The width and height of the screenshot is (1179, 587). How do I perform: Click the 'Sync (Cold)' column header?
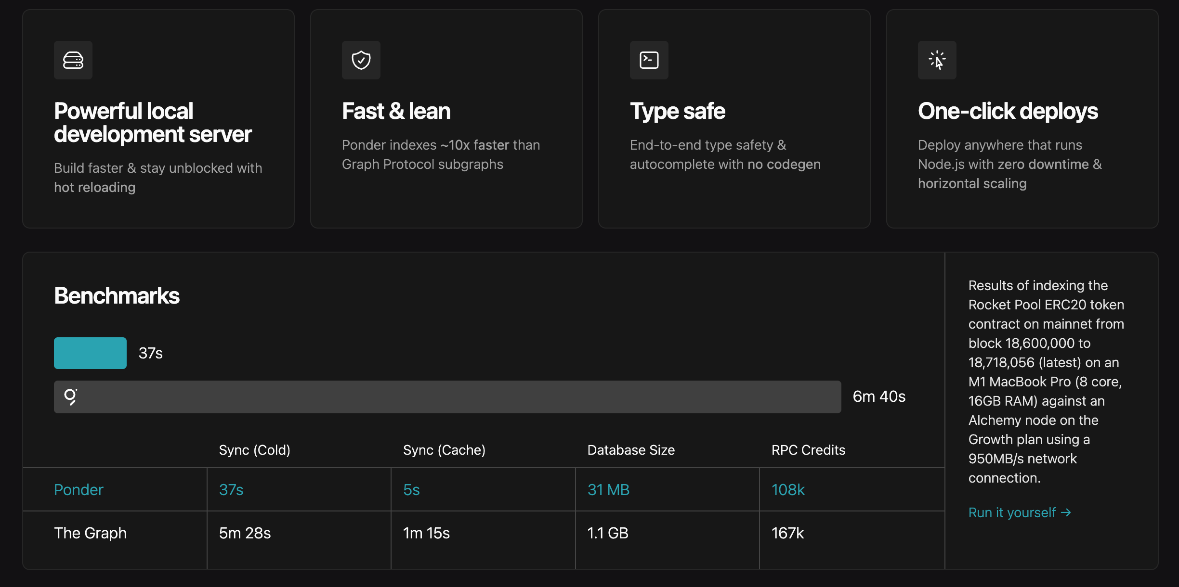pyautogui.click(x=255, y=450)
